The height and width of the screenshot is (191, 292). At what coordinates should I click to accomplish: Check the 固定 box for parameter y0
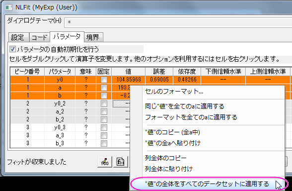click(104, 80)
